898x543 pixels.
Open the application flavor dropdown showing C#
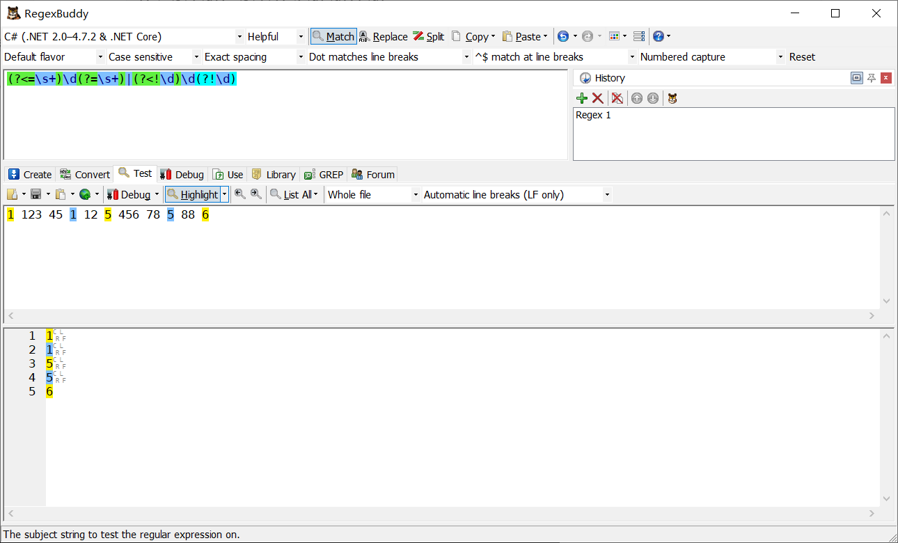click(123, 36)
